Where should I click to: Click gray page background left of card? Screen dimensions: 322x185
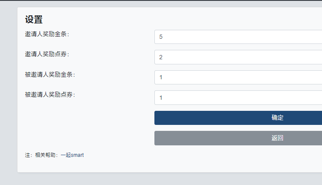pyautogui.click(x=9, y=92)
